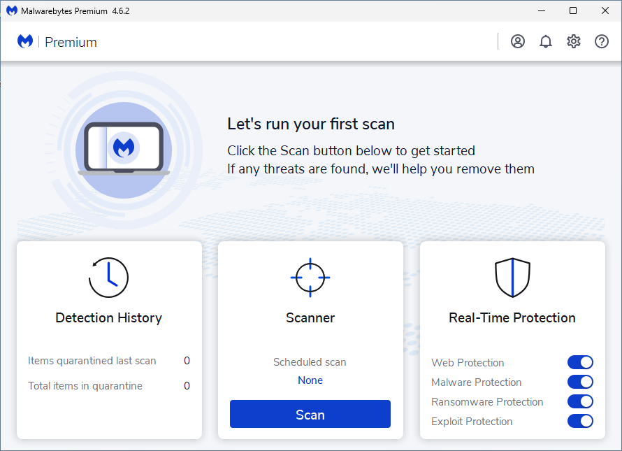Screen dimensions: 622x451
Task: Open the help question mark icon
Action: click(602, 41)
